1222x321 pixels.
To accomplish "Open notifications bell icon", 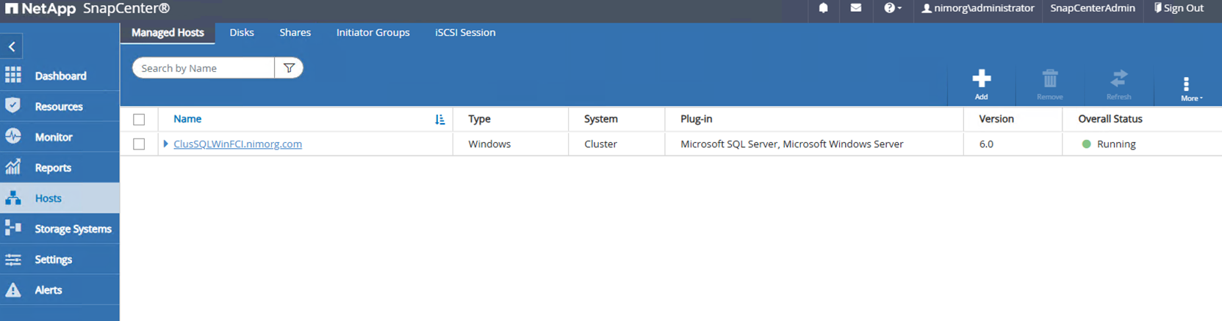I will pos(823,8).
